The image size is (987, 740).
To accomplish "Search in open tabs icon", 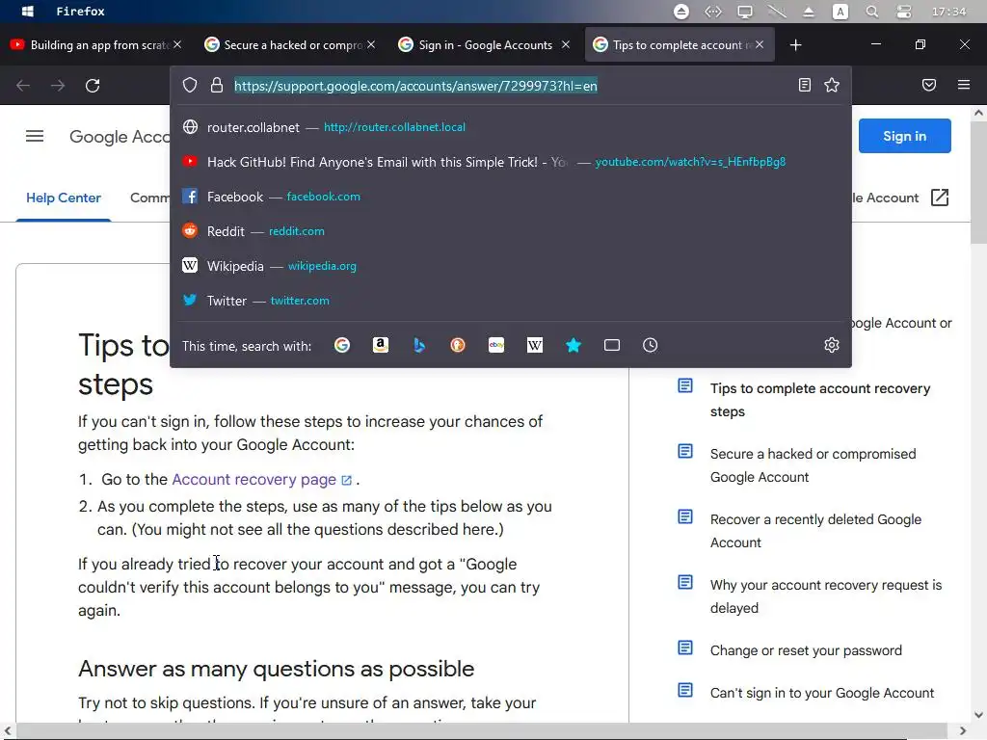I will [612, 345].
